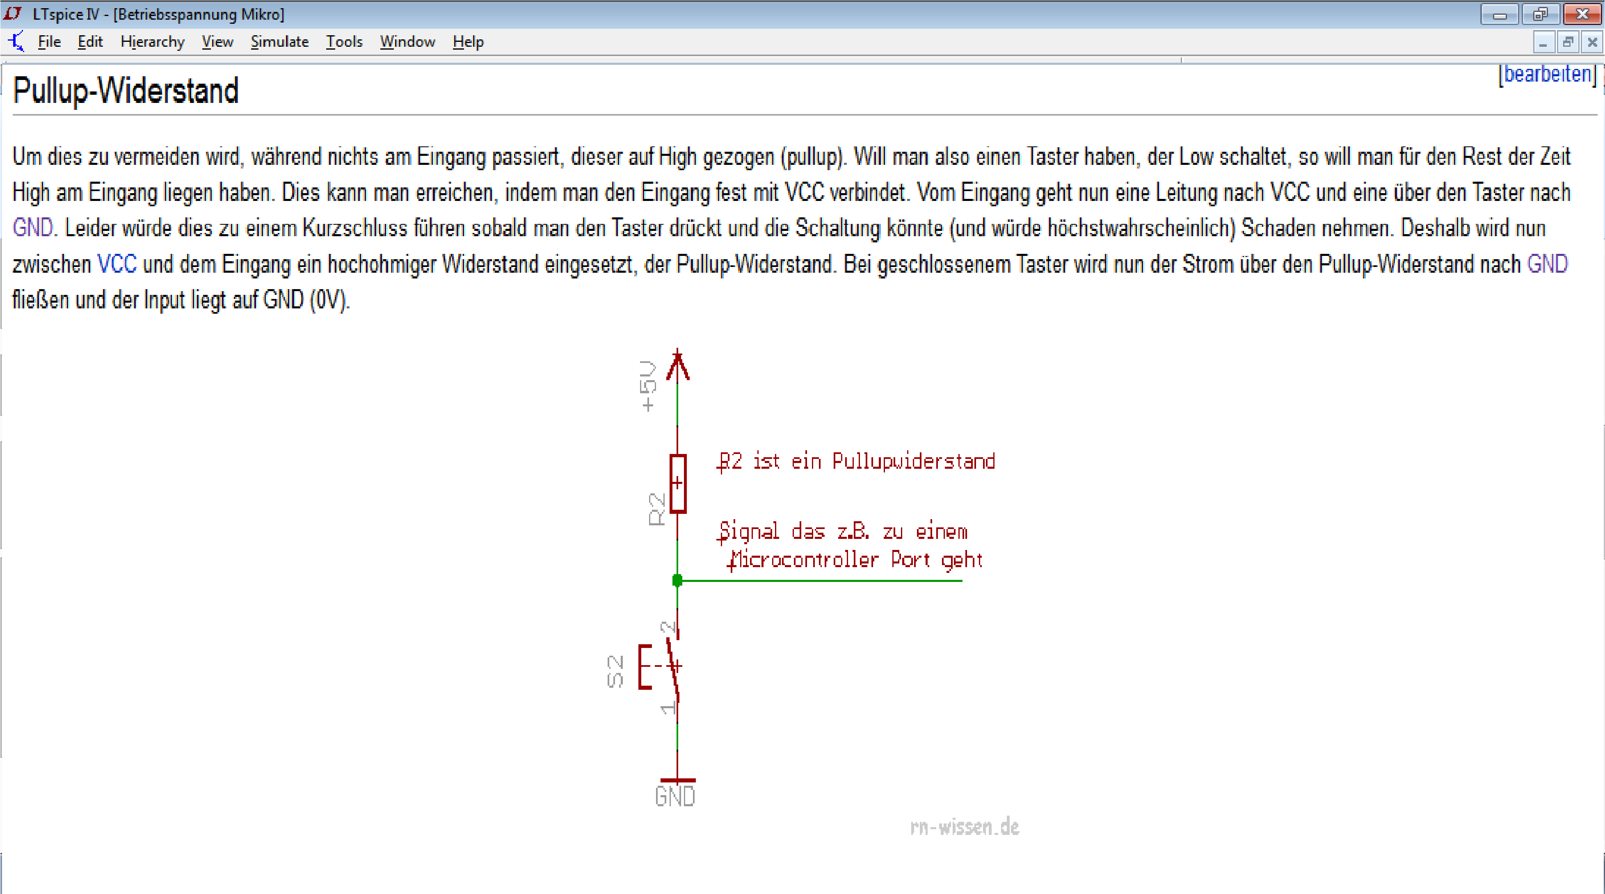Minimize the LTspice IV main window

coord(1500,14)
